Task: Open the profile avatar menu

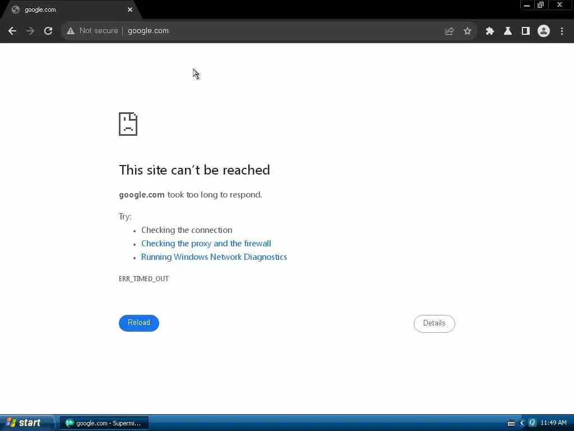Action: pos(544,31)
